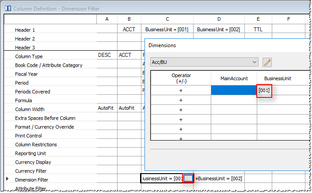Click the pencil edit icon beside Acc/BU
Viewport: 312px width, 193px height.
click(267, 62)
